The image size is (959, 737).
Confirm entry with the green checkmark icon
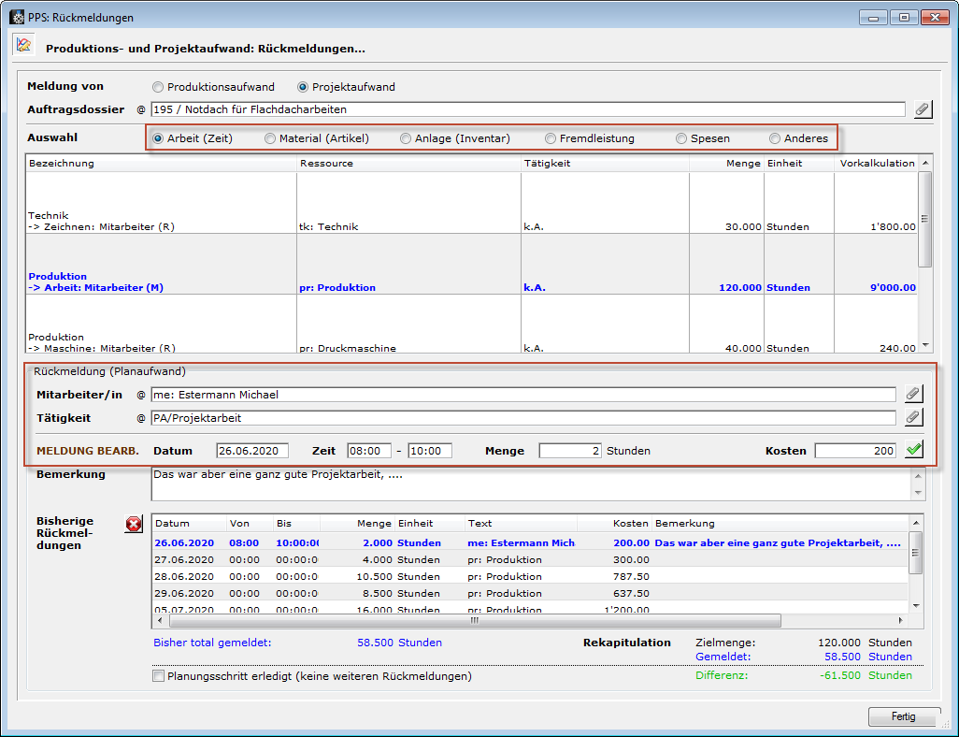[x=913, y=451]
